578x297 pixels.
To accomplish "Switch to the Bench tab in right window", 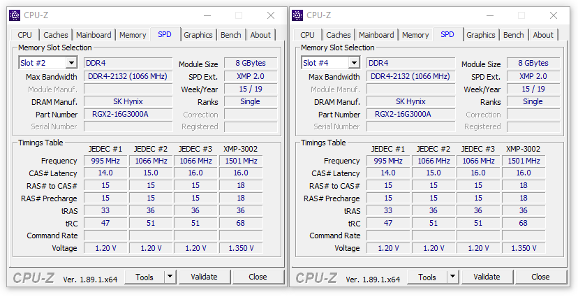I will (514, 35).
